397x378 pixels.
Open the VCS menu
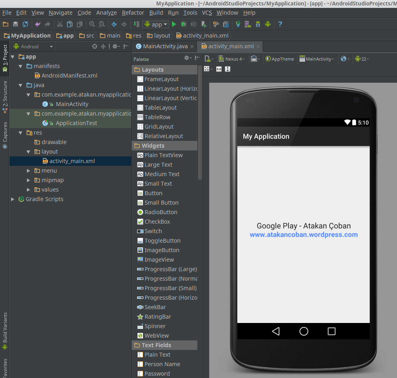207,13
